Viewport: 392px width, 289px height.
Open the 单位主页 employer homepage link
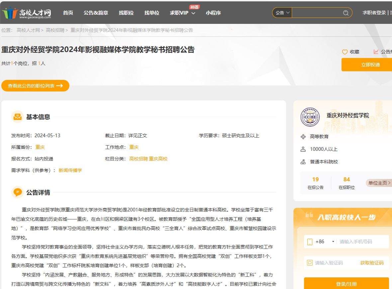[378, 183]
